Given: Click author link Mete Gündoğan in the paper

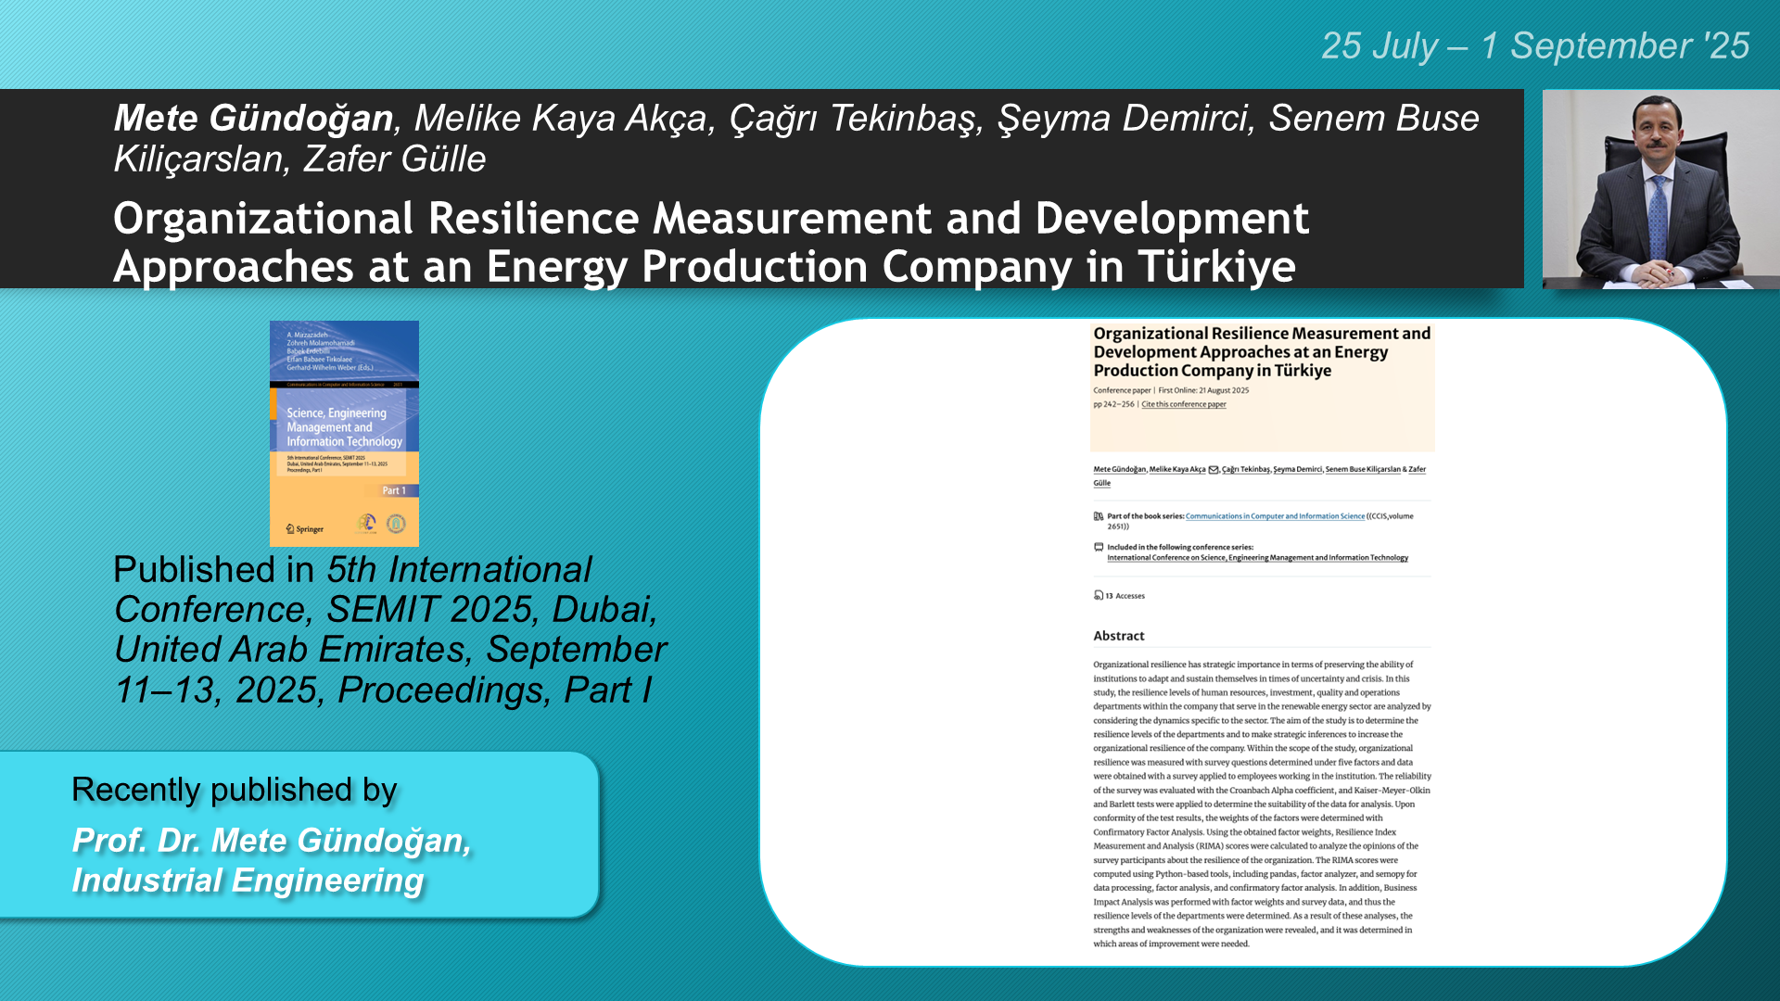Looking at the screenshot, I should [1119, 470].
